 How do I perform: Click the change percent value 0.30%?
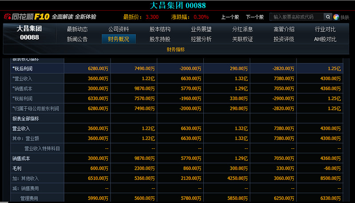(x=201, y=17)
